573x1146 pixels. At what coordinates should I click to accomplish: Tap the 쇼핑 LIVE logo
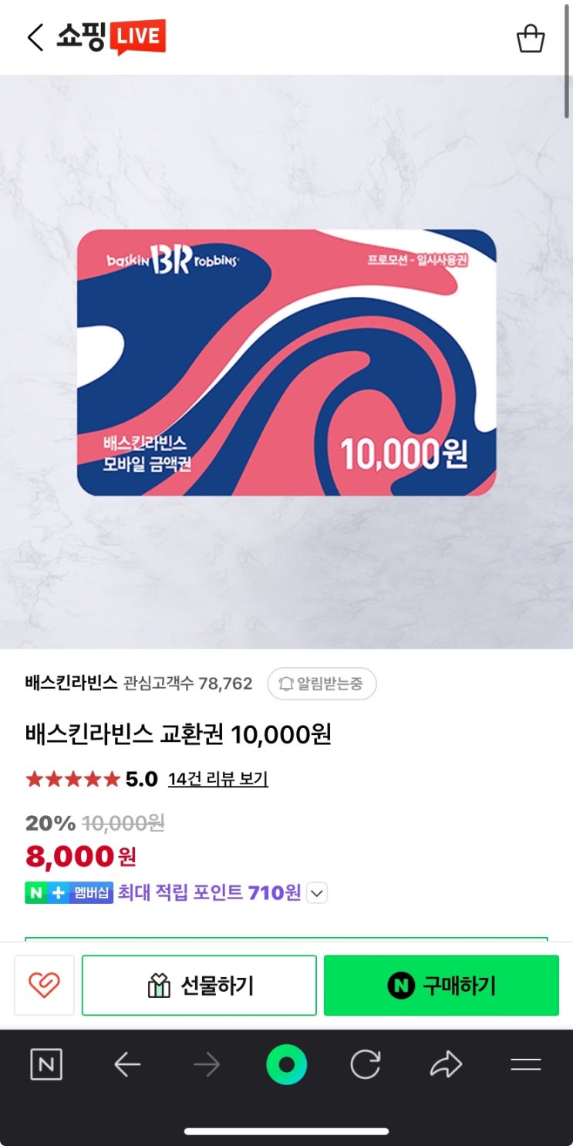[x=111, y=37]
